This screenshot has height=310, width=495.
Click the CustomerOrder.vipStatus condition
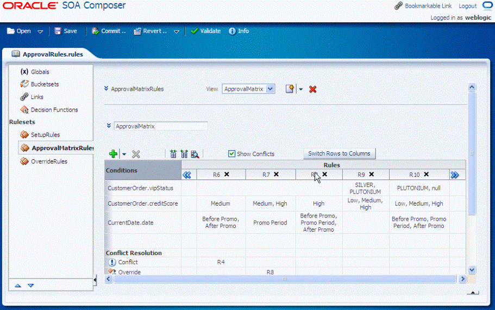click(141, 188)
